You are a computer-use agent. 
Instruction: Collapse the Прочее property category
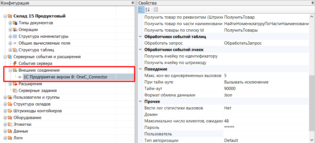coord(140,102)
